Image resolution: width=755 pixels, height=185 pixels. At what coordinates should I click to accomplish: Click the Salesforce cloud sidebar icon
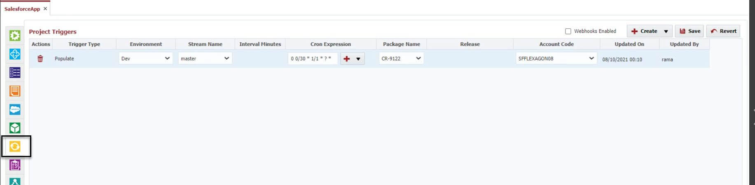pos(15,110)
